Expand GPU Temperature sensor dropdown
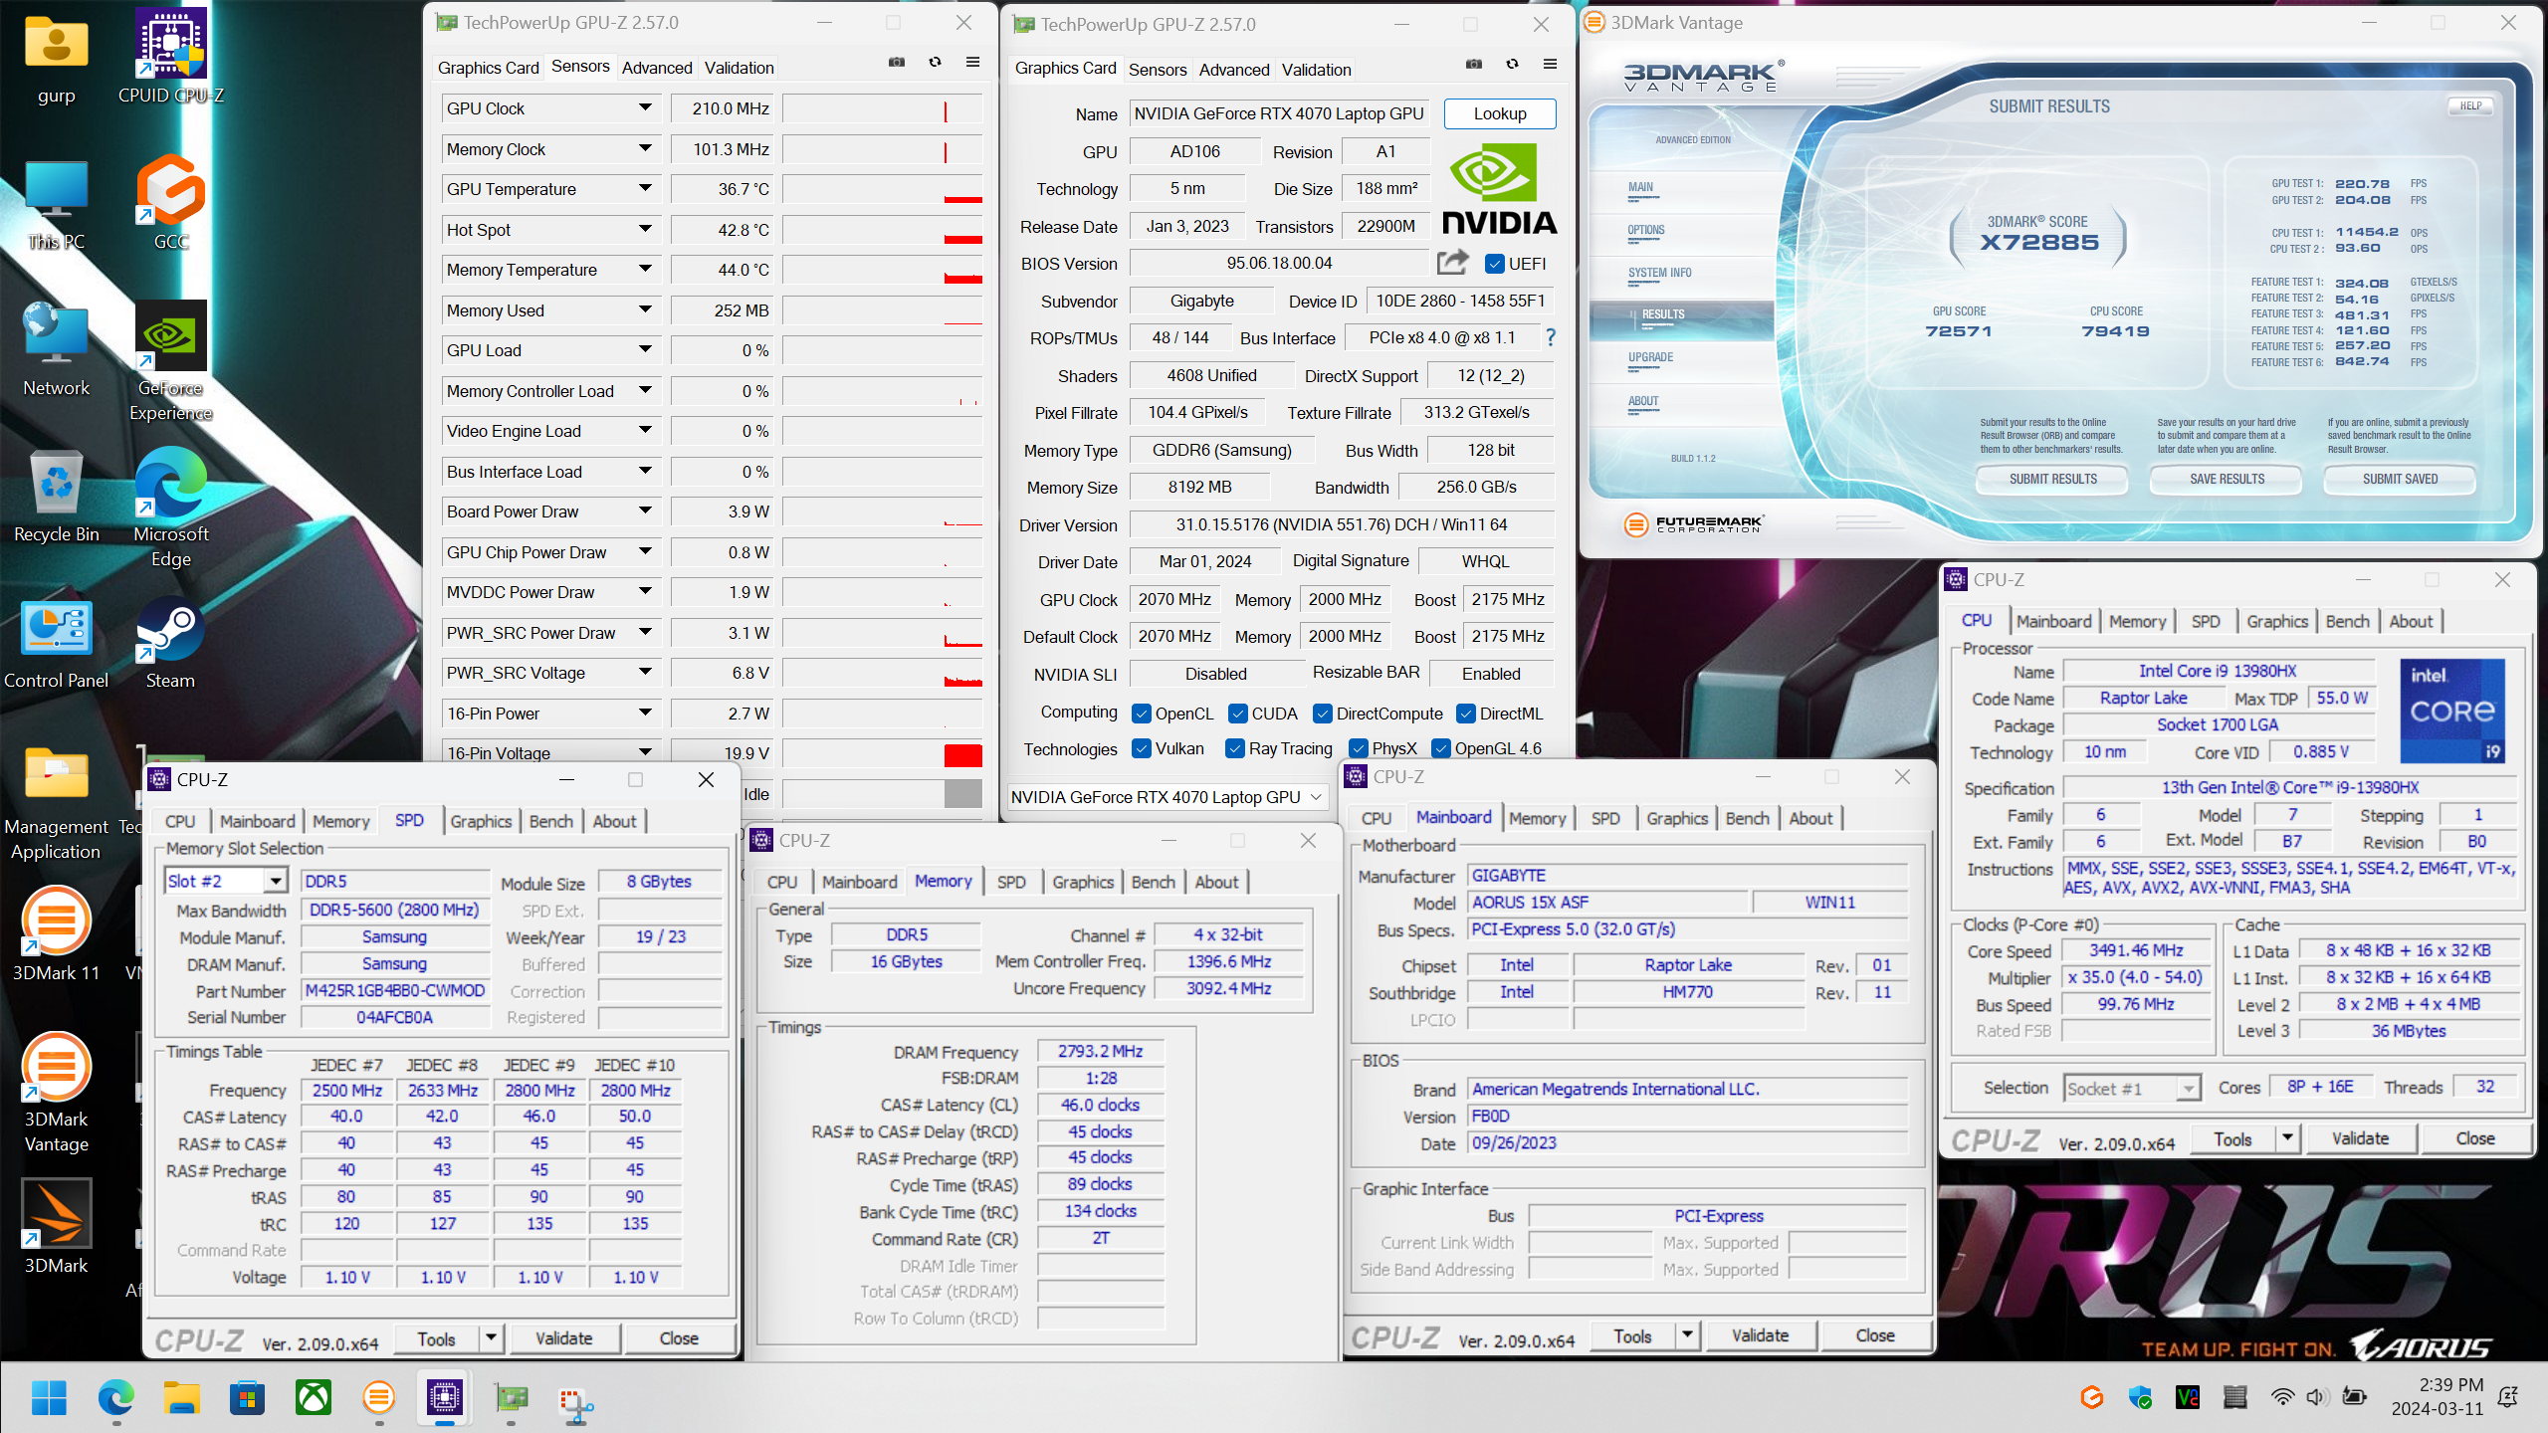 pyautogui.click(x=645, y=188)
